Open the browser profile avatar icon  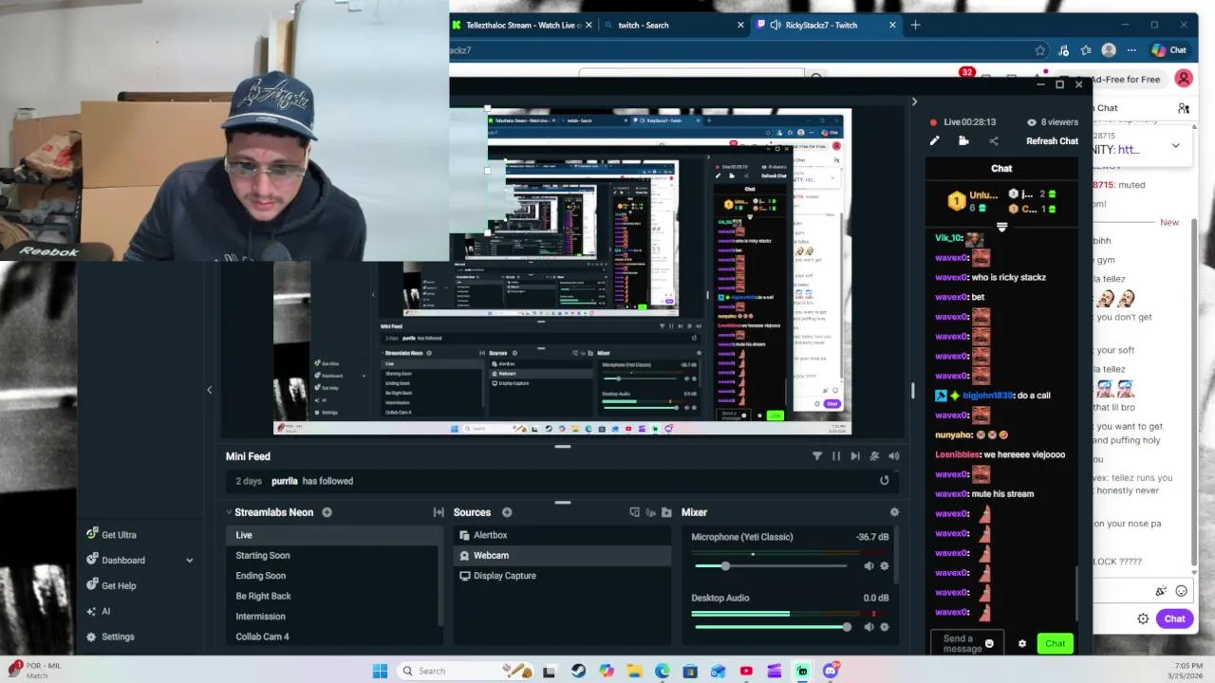pos(1109,50)
